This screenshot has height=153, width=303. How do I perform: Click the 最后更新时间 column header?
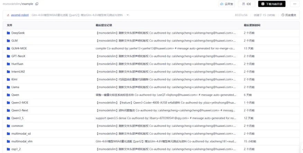252,25
